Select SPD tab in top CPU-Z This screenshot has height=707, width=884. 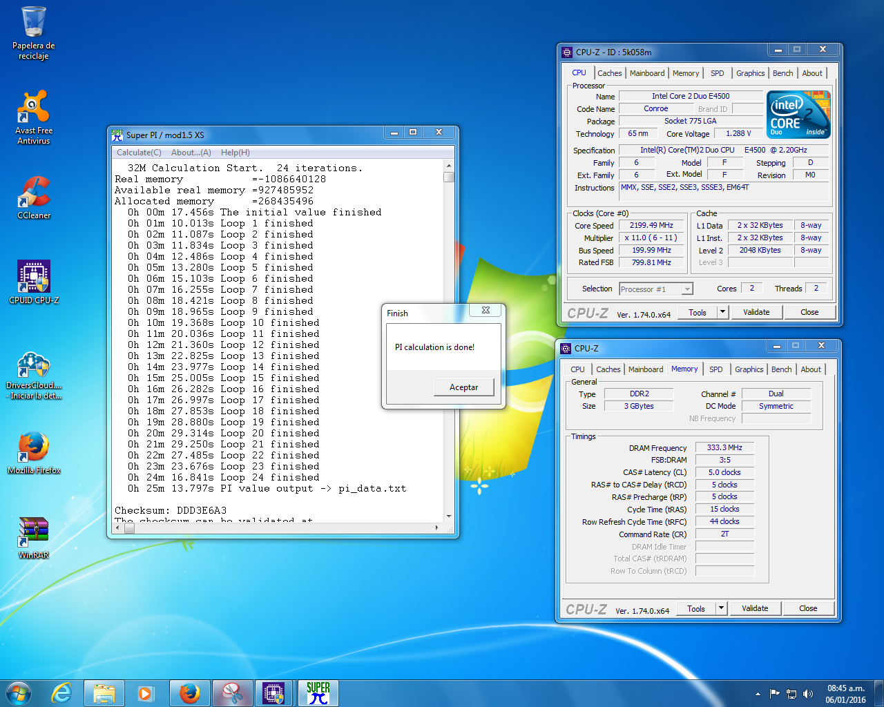click(718, 73)
